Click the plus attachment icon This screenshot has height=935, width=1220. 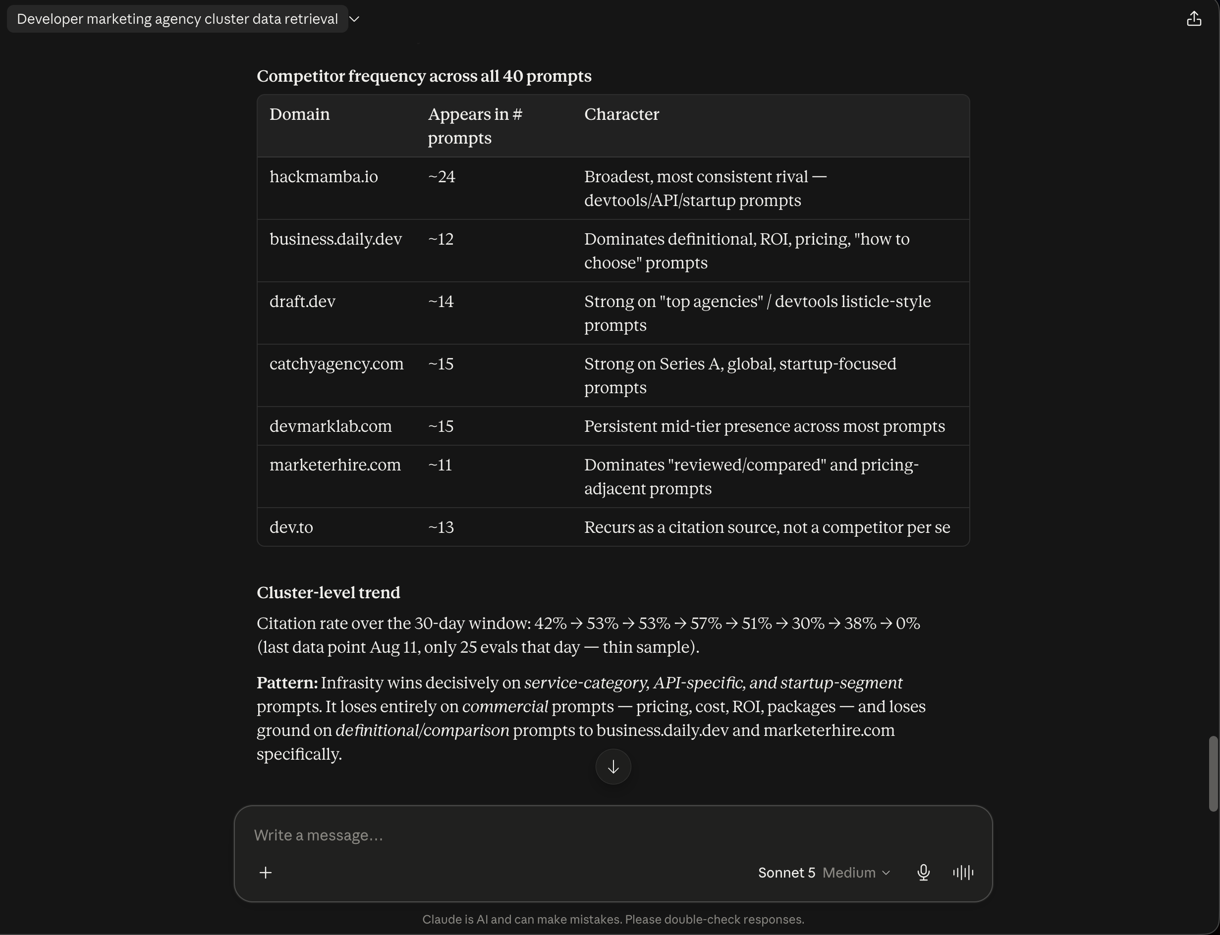click(266, 872)
